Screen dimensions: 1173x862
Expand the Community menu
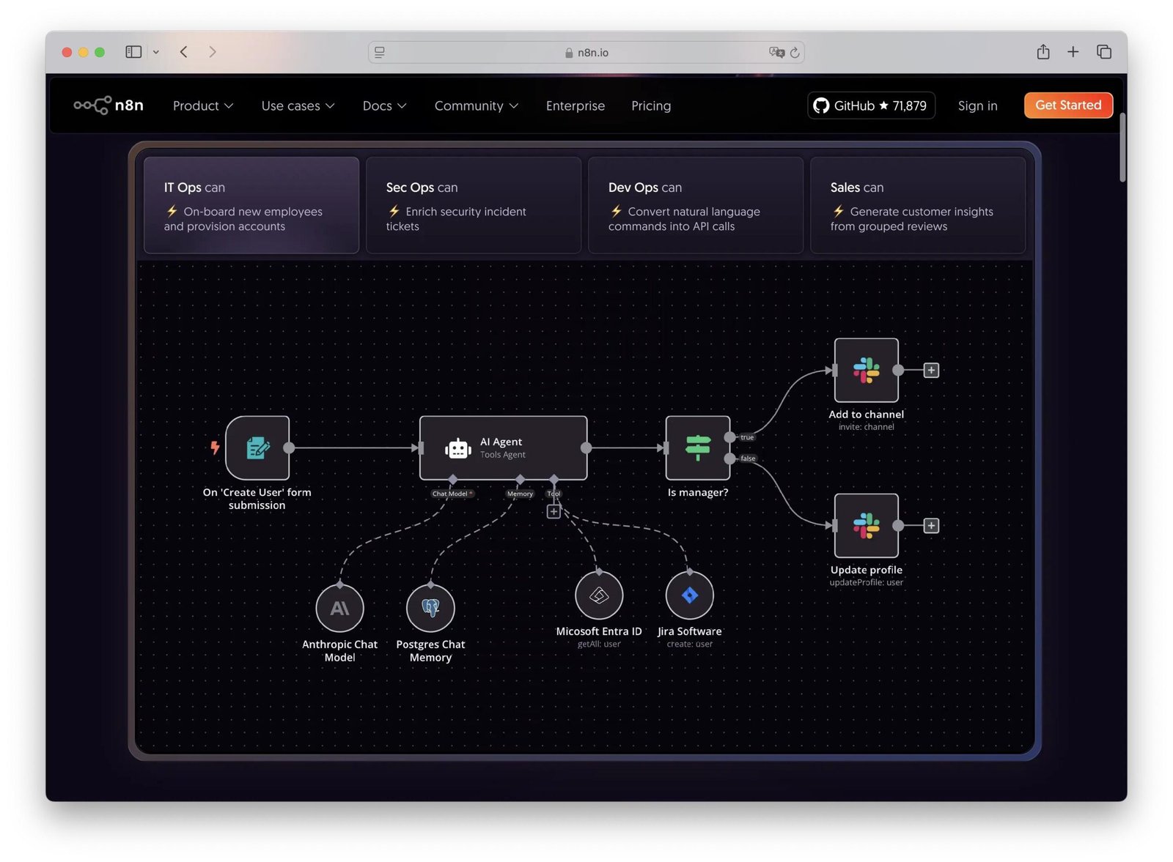pyautogui.click(x=477, y=105)
